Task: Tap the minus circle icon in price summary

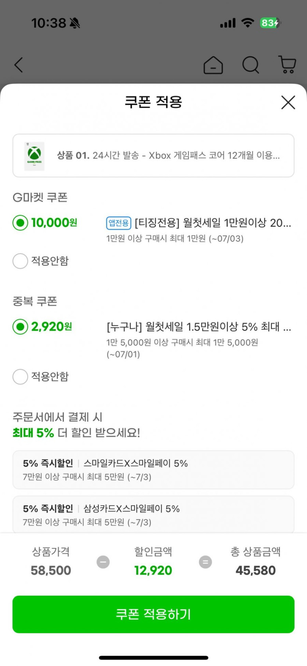Action: (103, 562)
